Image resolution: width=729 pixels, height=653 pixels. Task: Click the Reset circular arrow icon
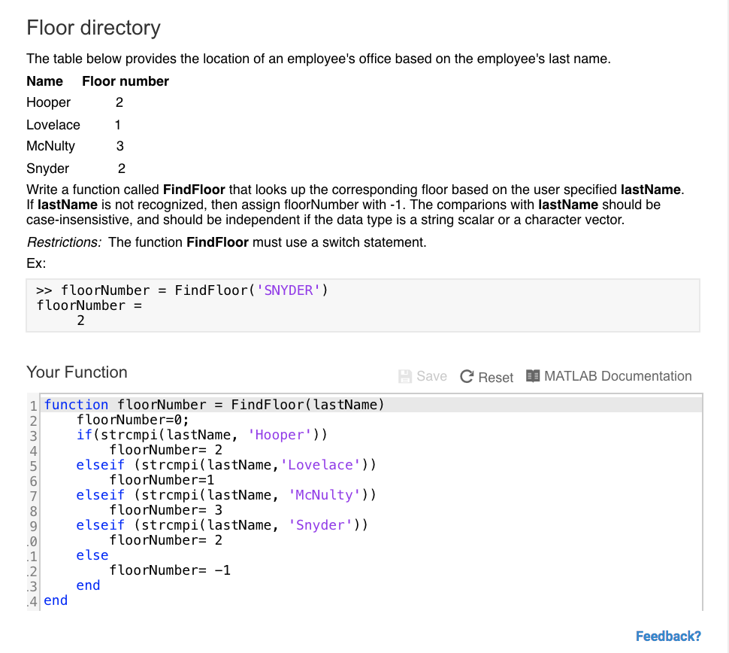(466, 376)
